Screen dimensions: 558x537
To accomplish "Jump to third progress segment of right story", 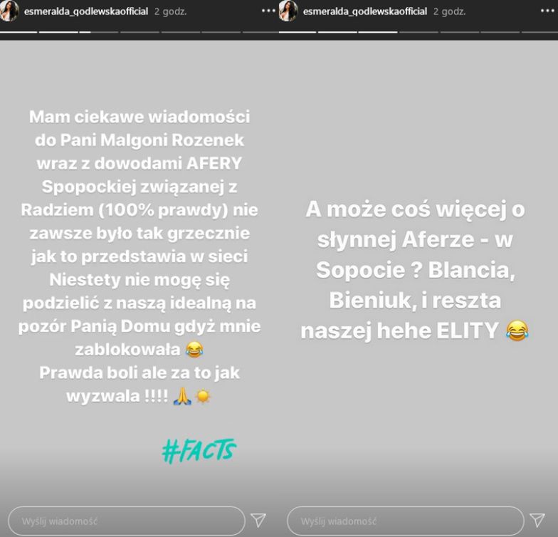I will point(377,32).
